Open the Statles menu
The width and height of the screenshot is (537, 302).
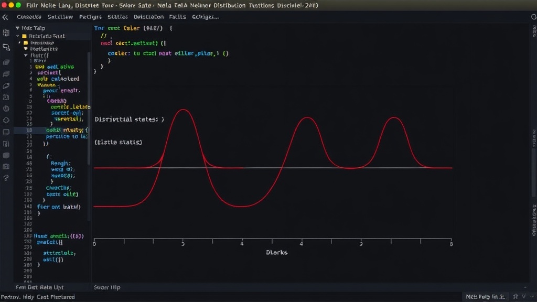(x=118, y=17)
